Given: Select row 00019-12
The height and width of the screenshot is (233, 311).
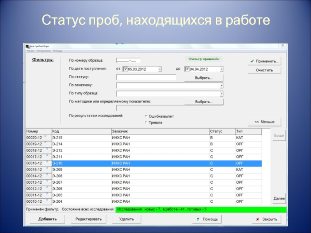Looking at the screenshot, I should pos(39,144).
